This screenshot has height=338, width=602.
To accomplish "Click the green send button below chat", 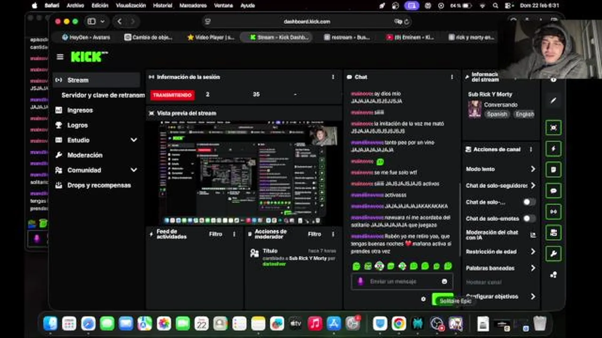I will pos(442,300).
